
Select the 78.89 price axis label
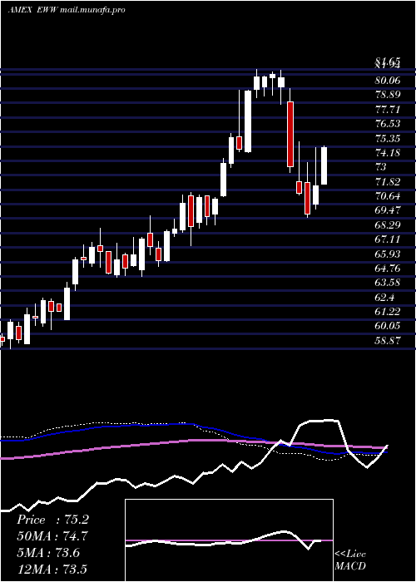pos(388,95)
